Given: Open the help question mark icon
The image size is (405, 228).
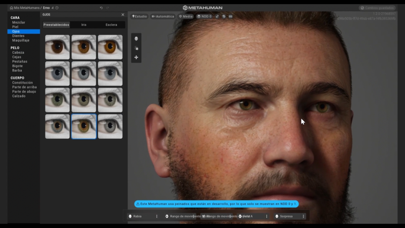Looking at the screenshot, I should click(57, 8).
